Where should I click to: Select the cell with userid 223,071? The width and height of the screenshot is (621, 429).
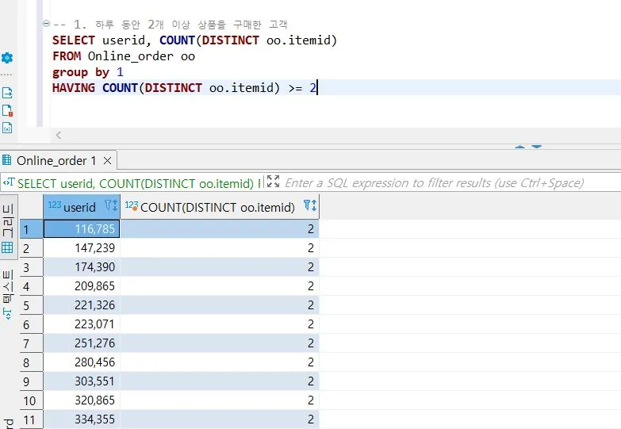(x=82, y=324)
